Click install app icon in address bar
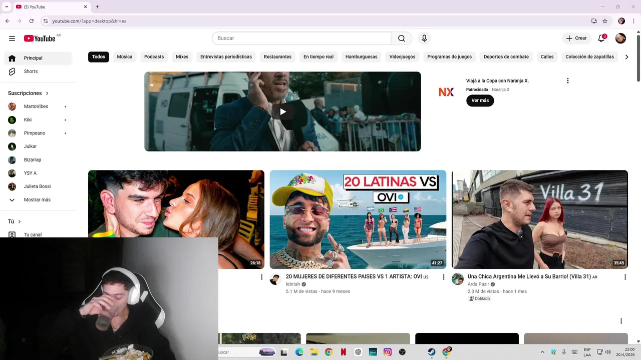641x360 pixels. pyautogui.click(x=594, y=21)
